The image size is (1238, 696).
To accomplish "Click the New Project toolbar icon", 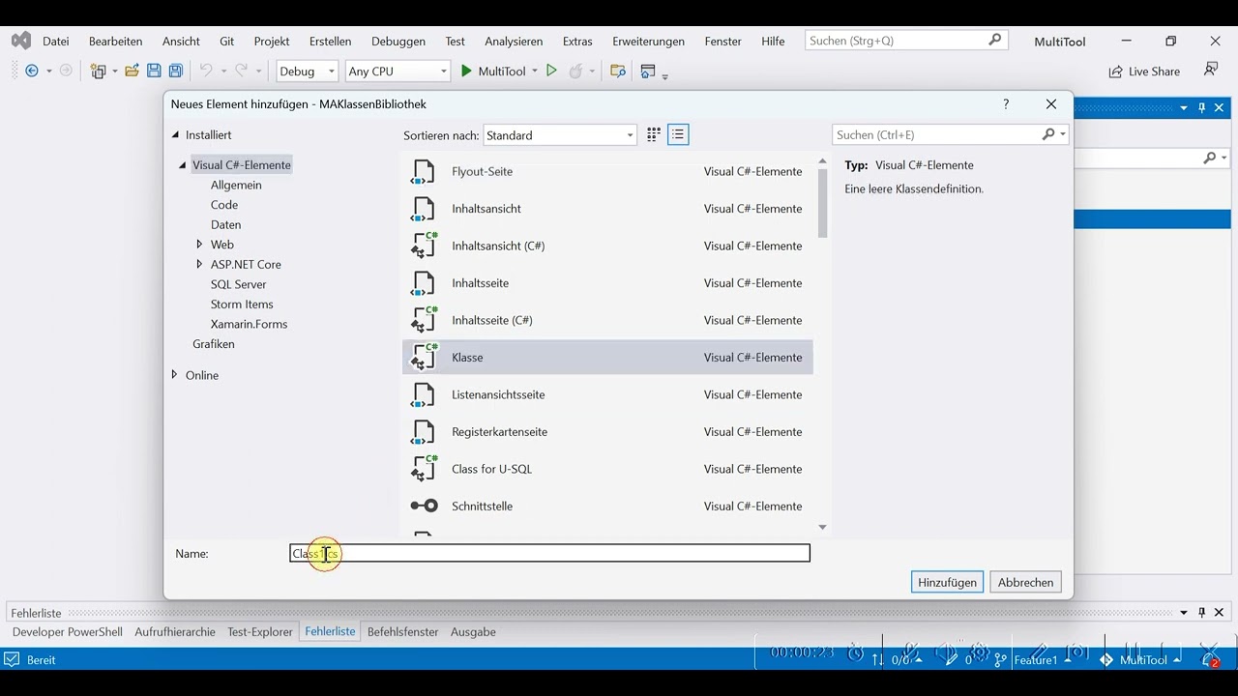I will (98, 71).
